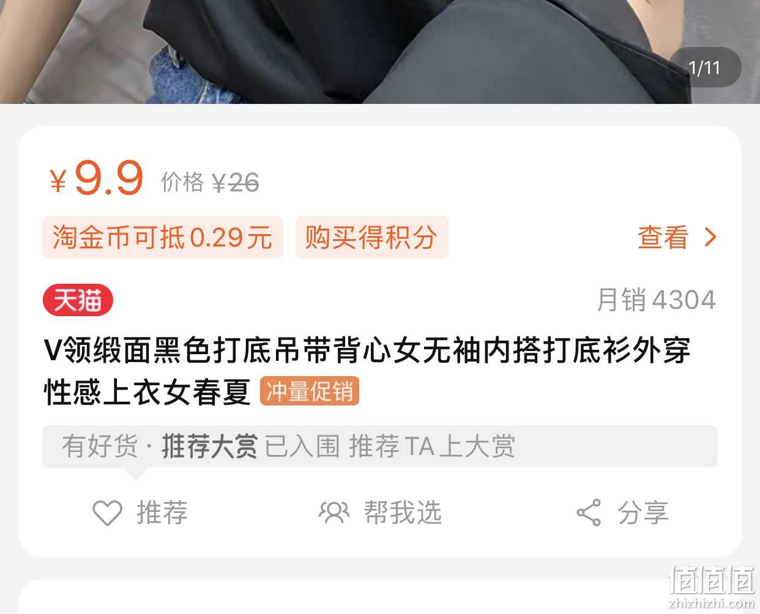Tap the zhizhizhi watermark logo
This screenshot has height=614, width=760.
[x=712, y=585]
